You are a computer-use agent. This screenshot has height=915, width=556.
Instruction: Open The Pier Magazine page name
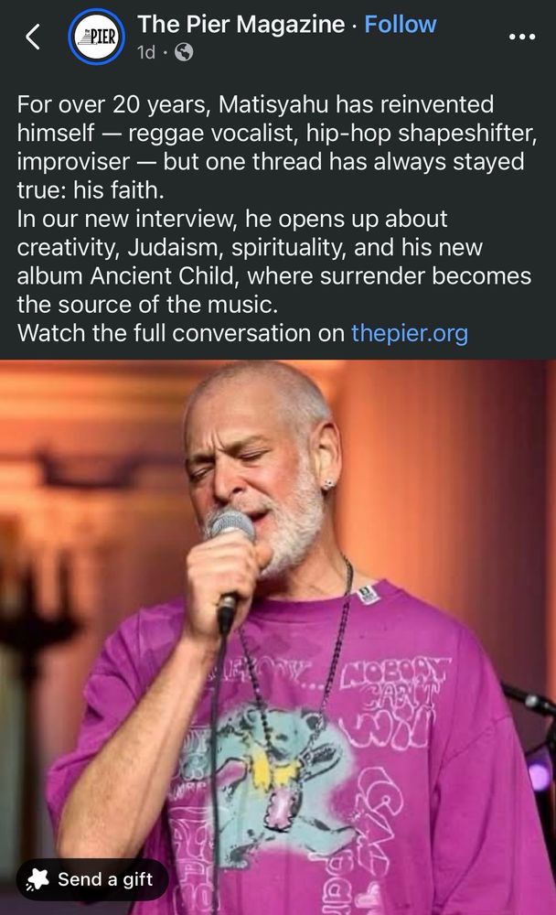[x=241, y=24]
